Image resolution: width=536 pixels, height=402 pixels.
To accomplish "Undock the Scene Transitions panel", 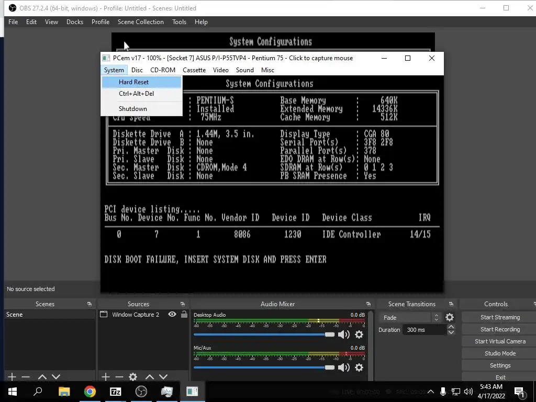I will [451, 304].
